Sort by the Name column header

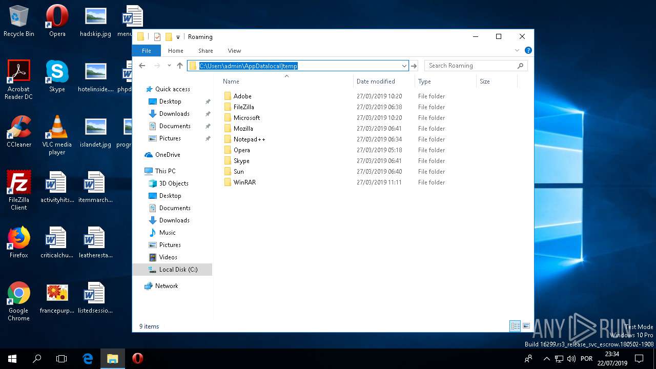[286, 81]
